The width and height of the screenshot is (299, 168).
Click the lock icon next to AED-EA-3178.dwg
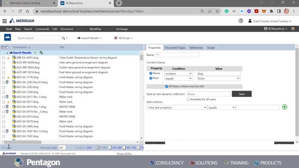click(8, 77)
